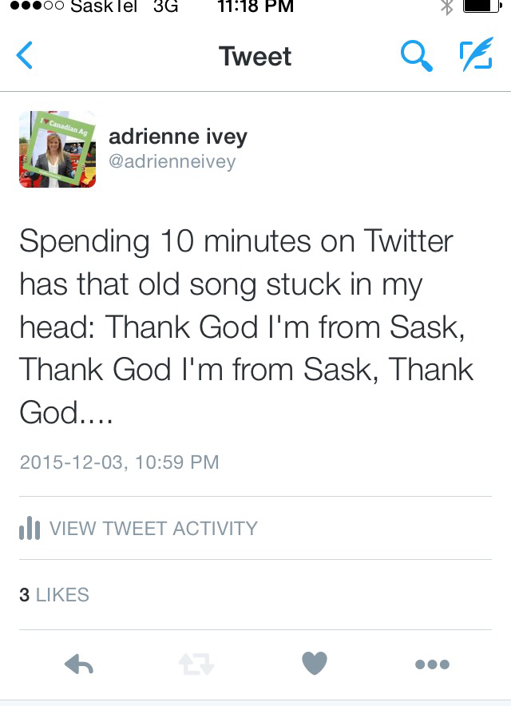This screenshot has width=511, height=706.
Task: Tap the Bluetooth status icon
Action: pyautogui.click(x=447, y=6)
